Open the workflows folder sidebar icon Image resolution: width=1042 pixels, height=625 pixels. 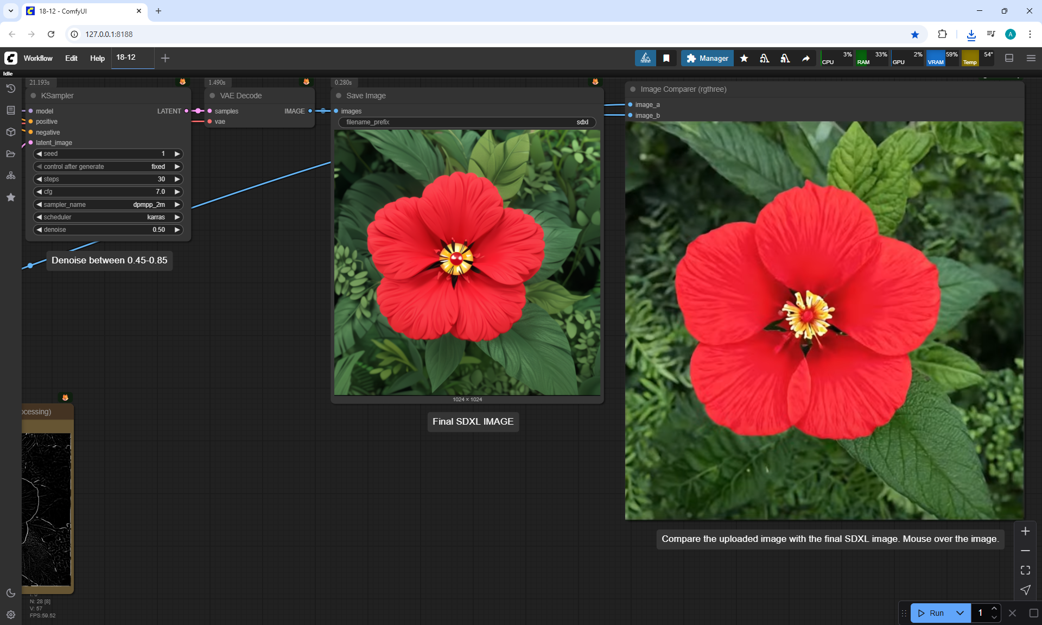pos(11,154)
